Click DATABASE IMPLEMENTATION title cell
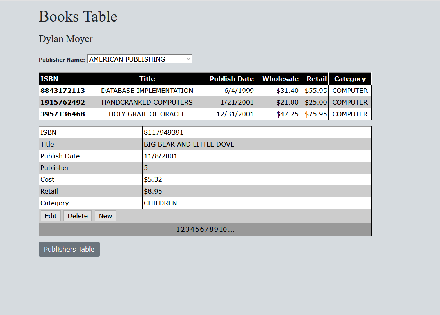 (147, 91)
